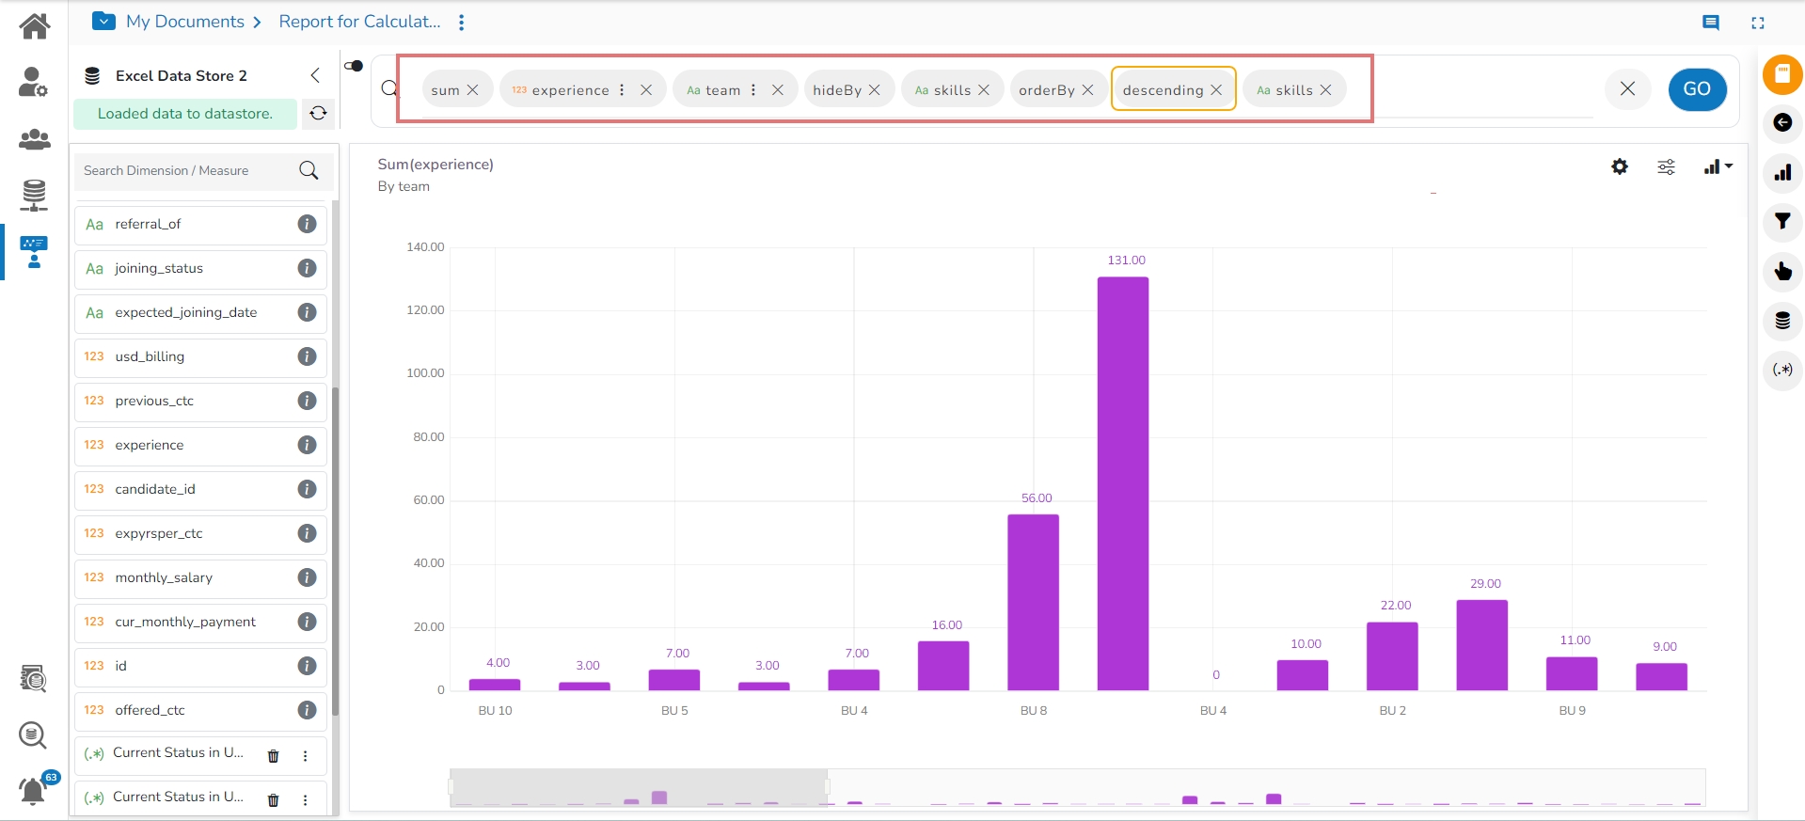Remove the last skills chip

[1326, 90]
